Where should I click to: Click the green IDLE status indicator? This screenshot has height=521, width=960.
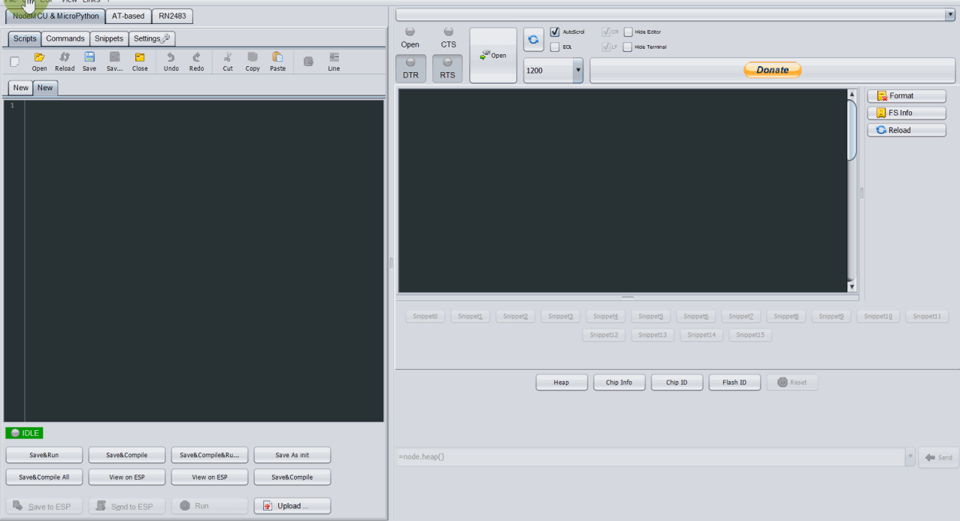pos(25,433)
